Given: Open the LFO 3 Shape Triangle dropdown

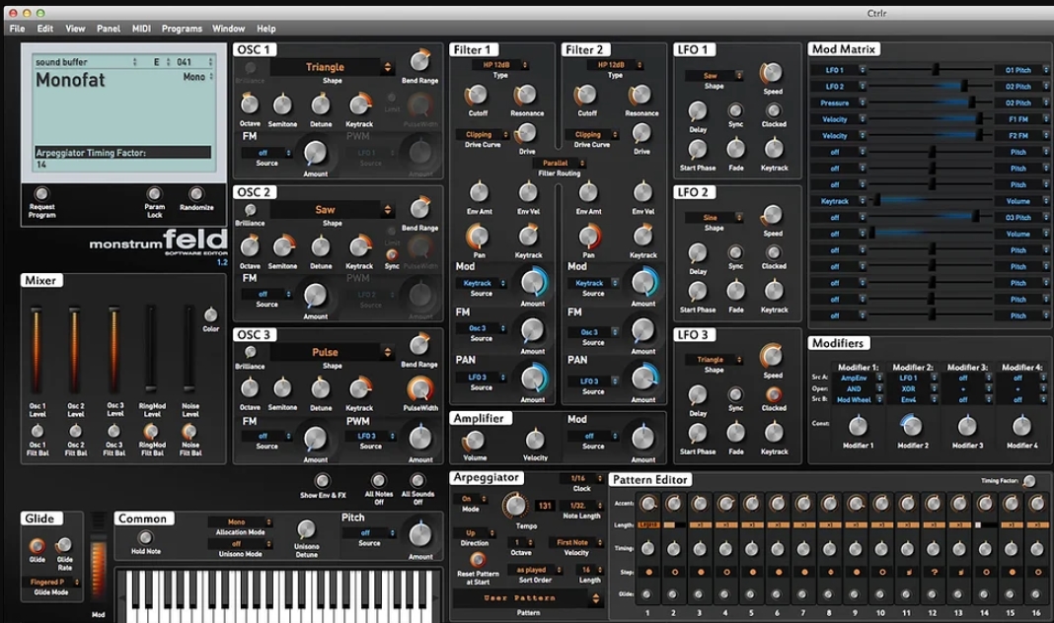Looking at the screenshot, I should (715, 360).
